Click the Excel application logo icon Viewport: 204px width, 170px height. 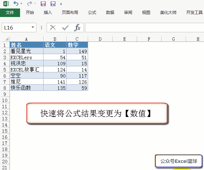(x=6, y=4)
